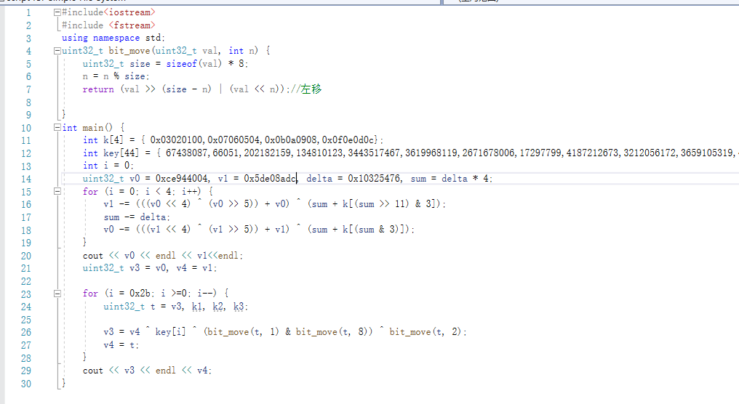Click 3443517467 in the key array

[x=374, y=153]
